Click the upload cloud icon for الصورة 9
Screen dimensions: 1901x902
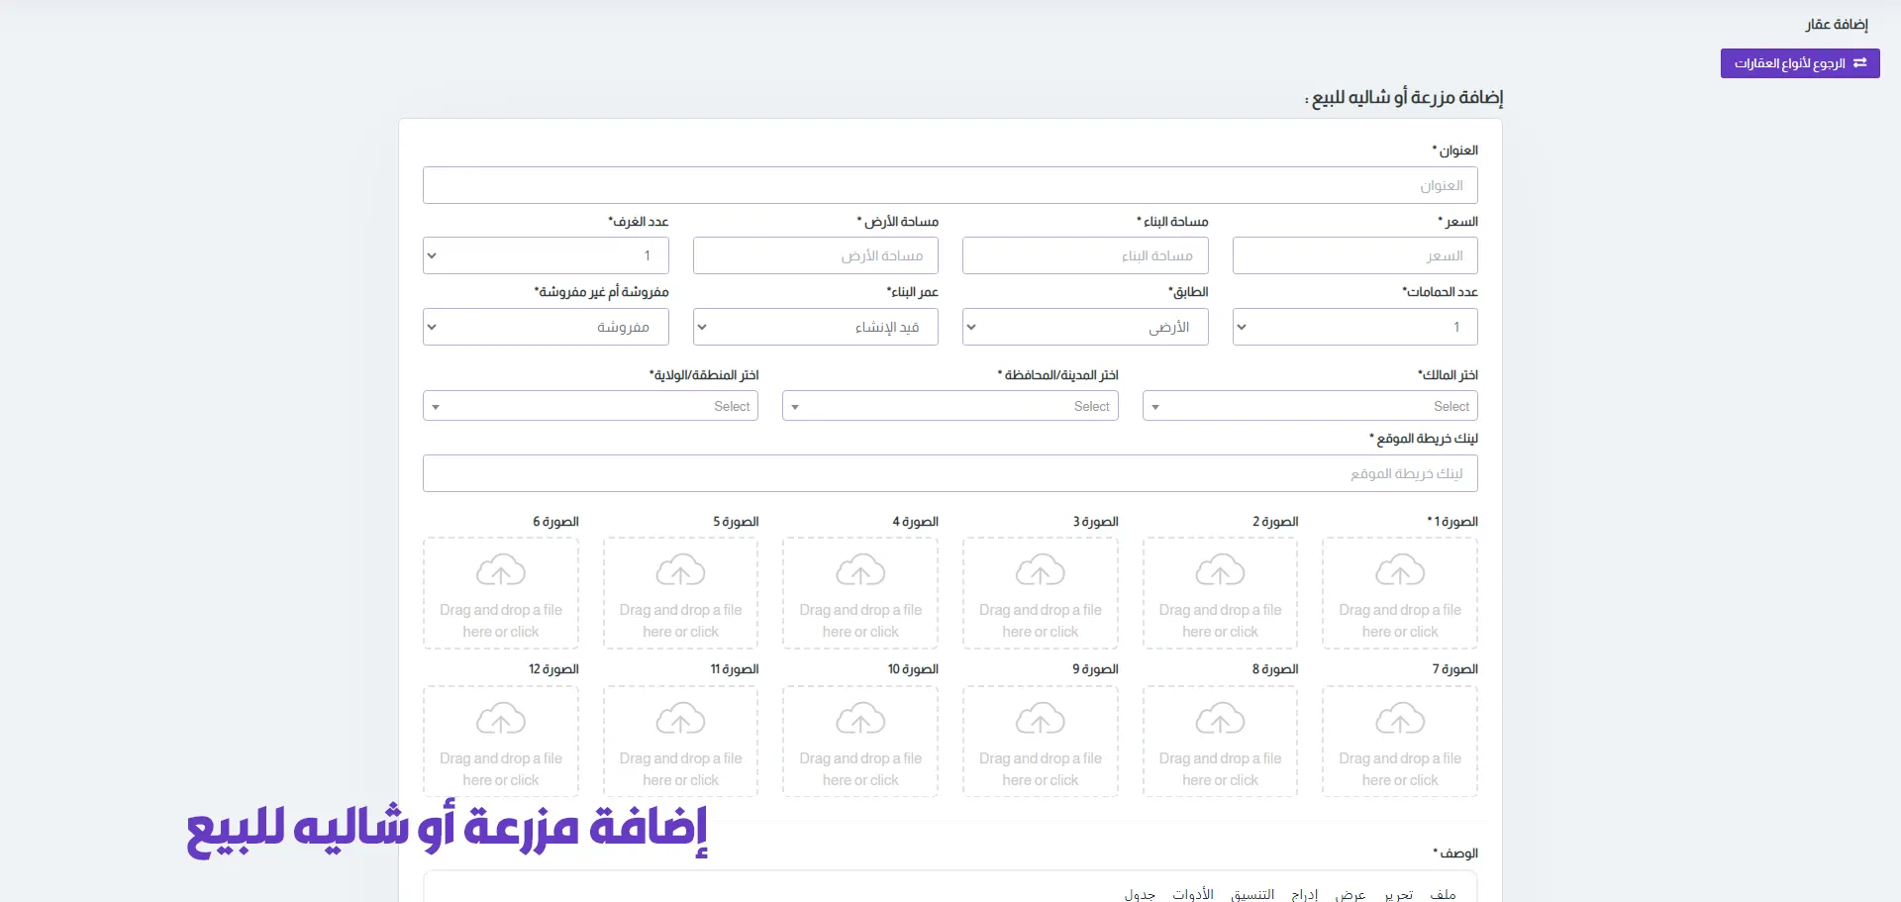pyautogui.click(x=1041, y=719)
